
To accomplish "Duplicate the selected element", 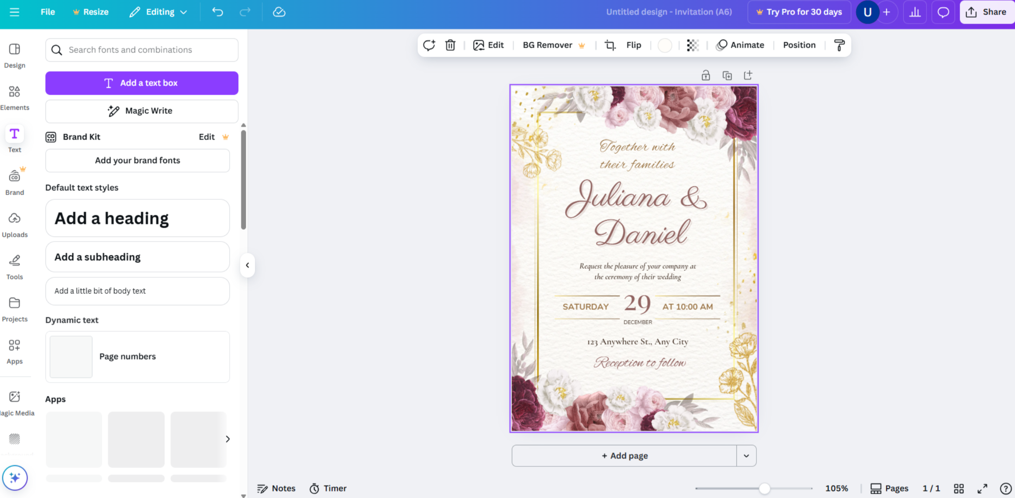I will point(727,75).
